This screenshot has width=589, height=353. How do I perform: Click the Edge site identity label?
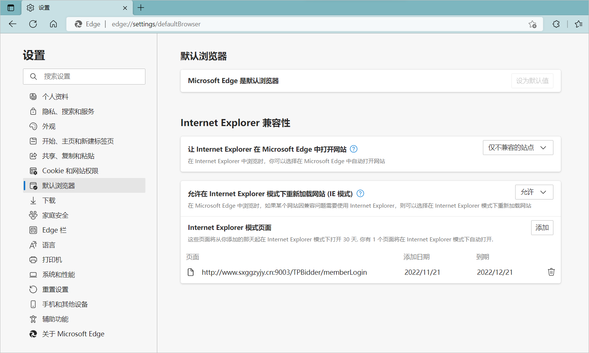(88, 24)
